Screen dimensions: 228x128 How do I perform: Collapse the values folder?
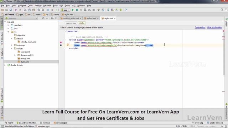tap(12, 49)
